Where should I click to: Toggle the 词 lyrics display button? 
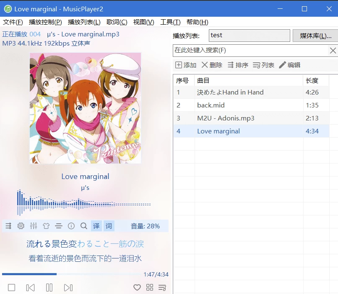click(x=109, y=226)
